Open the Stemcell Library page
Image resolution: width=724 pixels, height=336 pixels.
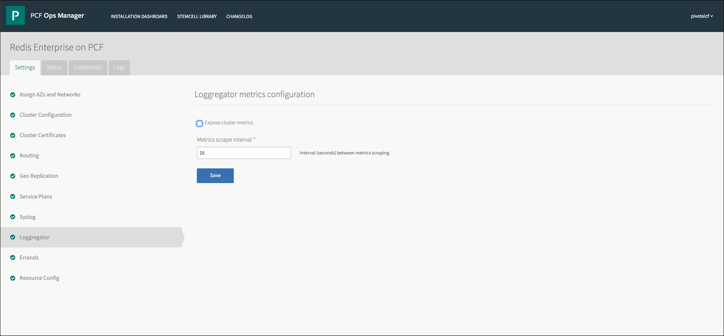[197, 17]
